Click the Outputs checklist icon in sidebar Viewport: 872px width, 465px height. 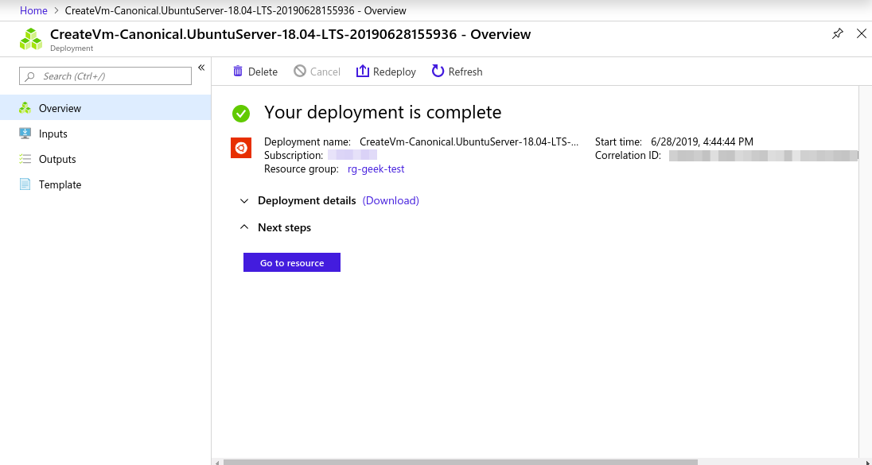click(x=25, y=159)
